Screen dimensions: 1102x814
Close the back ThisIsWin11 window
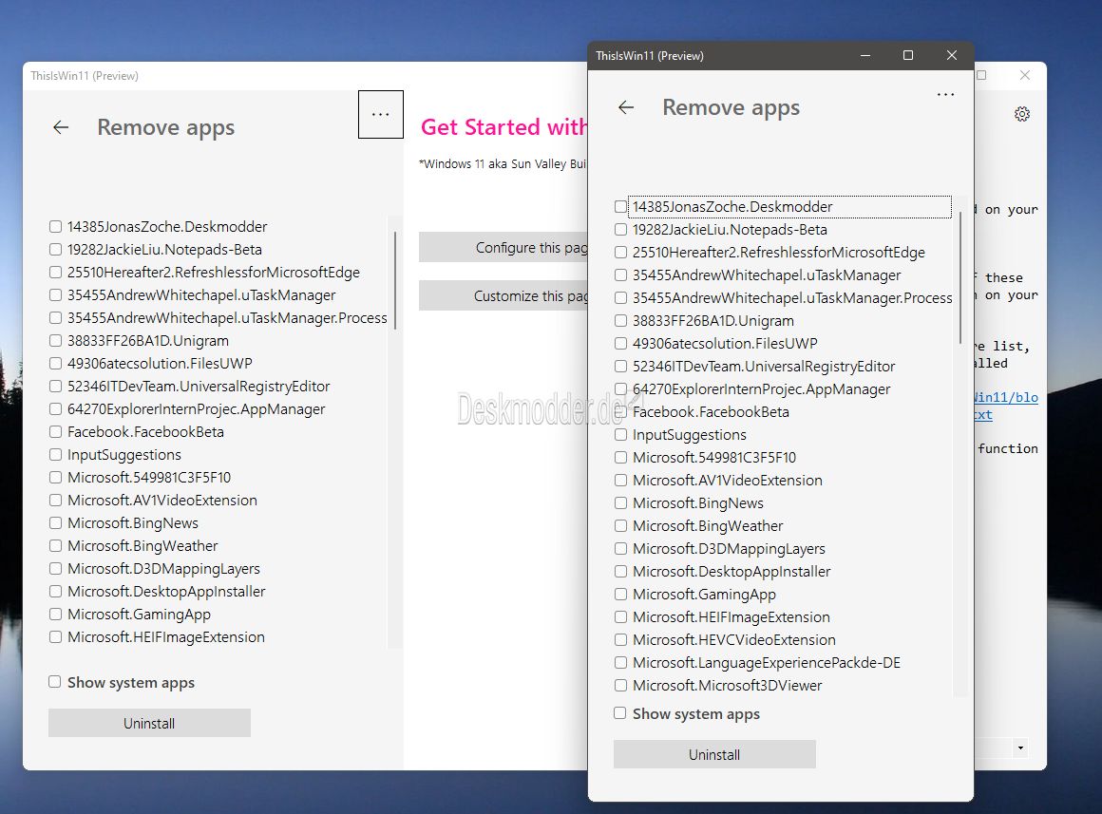pyautogui.click(x=1025, y=75)
